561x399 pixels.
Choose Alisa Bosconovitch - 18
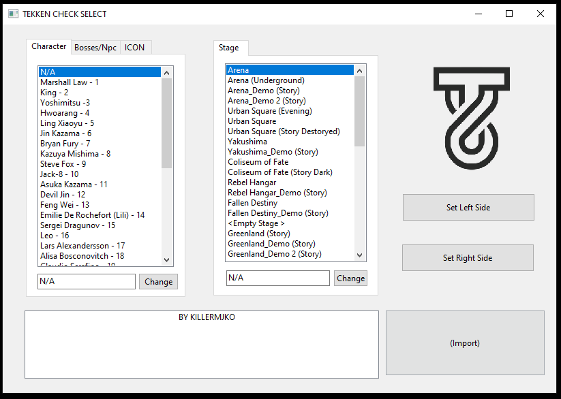100,256
